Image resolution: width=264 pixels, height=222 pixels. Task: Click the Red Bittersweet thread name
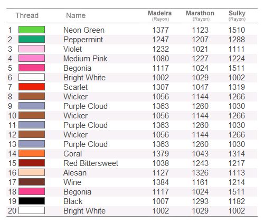pos(91,163)
